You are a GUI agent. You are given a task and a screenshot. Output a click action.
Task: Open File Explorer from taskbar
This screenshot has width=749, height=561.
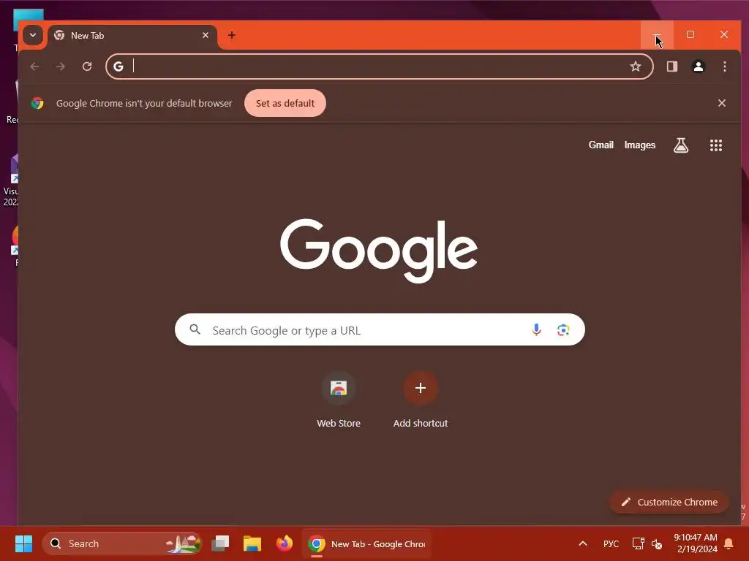[x=252, y=543]
